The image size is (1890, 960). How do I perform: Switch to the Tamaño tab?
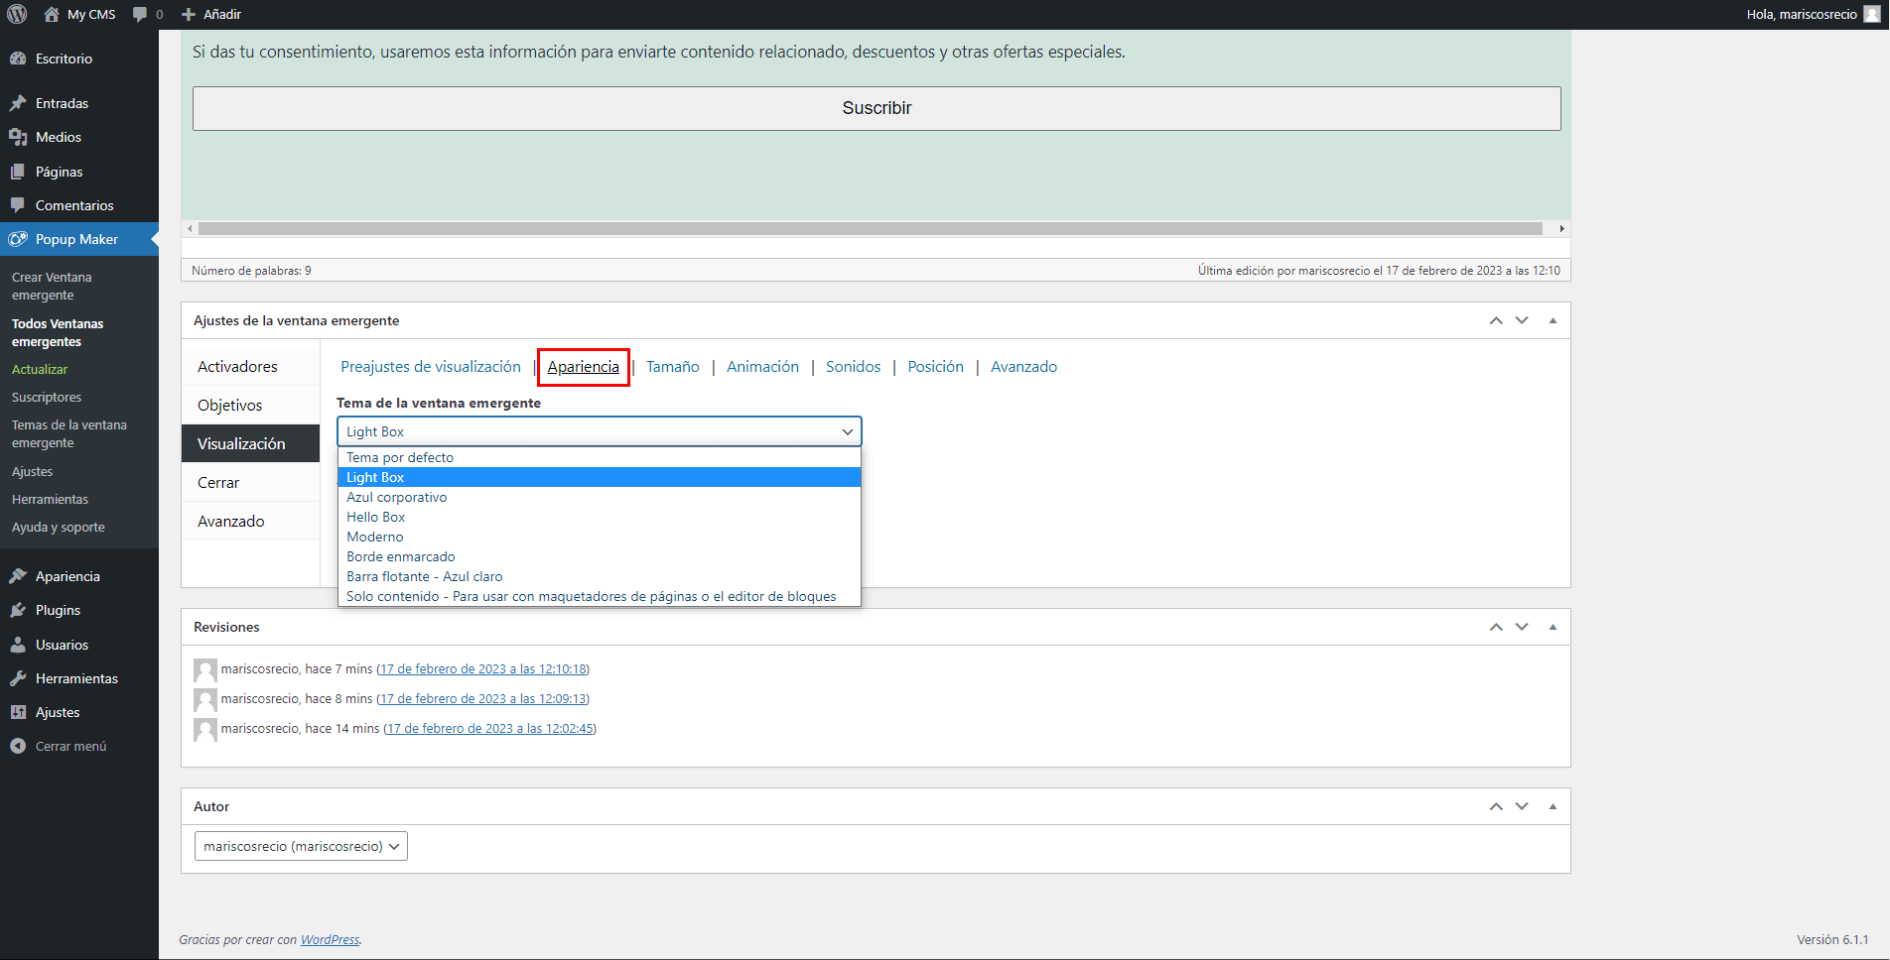(673, 367)
